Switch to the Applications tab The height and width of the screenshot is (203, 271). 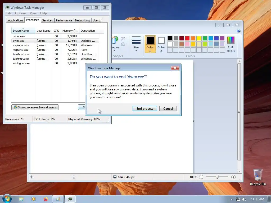click(16, 20)
